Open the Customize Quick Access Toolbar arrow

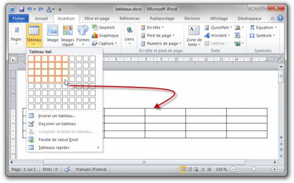pyautogui.click(x=60, y=9)
